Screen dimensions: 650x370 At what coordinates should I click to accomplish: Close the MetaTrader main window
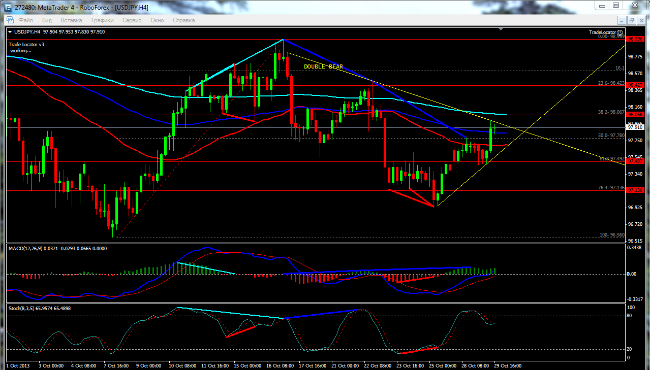tap(634, 5)
